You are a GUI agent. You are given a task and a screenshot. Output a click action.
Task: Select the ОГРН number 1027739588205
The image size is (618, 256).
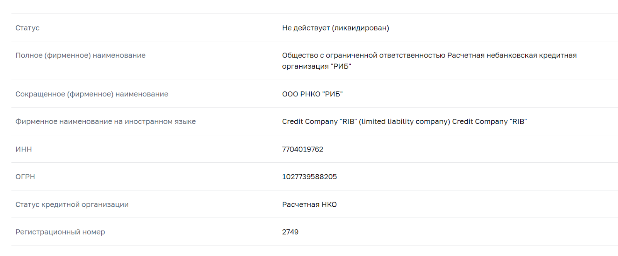click(309, 177)
